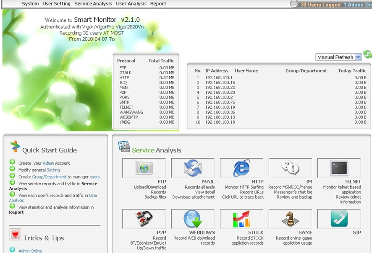Open the WEBDOWN globe download icon
The width and height of the screenshot is (372, 253).
tap(193, 219)
